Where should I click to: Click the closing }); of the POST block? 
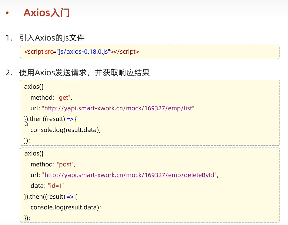click(x=27, y=218)
